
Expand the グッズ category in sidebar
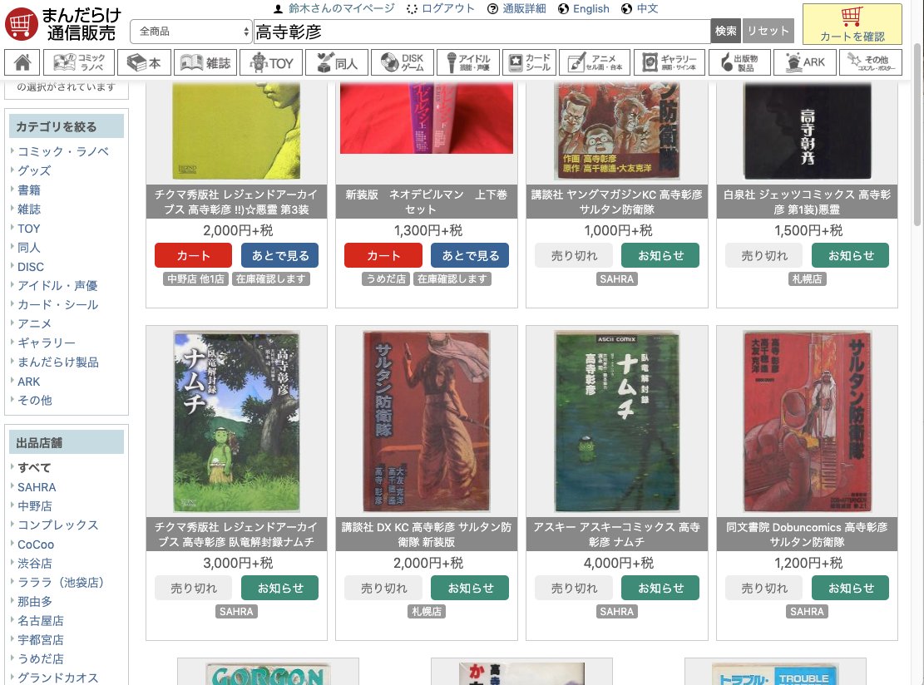click(34, 170)
